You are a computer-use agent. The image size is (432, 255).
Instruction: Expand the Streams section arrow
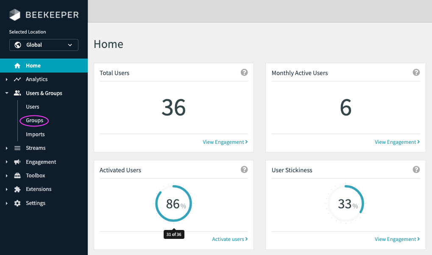pyautogui.click(x=7, y=148)
